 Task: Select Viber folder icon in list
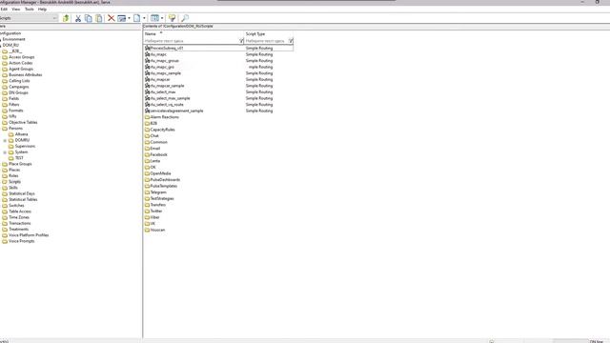(148, 217)
